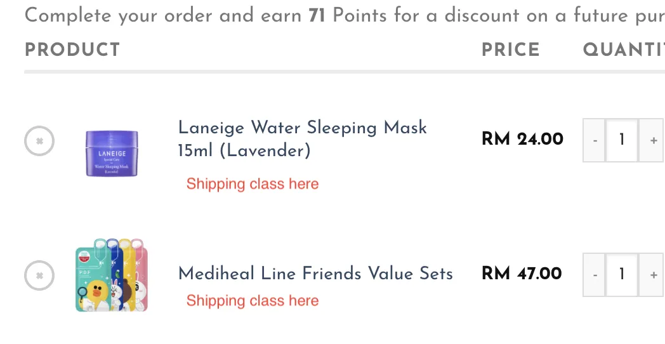Decrease quantity of Mediheal Value Sets
The height and width of the screenshot is (344, 665).
[595, 274]
